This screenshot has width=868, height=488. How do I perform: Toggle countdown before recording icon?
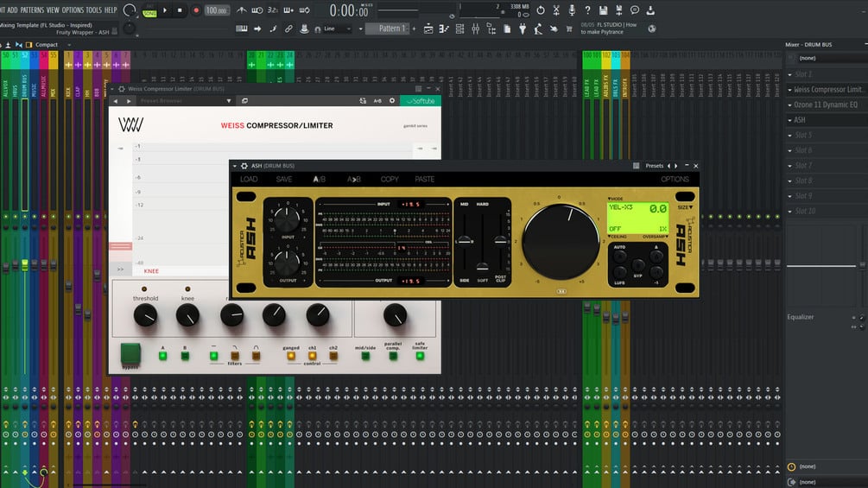click(x=273, y=10)
